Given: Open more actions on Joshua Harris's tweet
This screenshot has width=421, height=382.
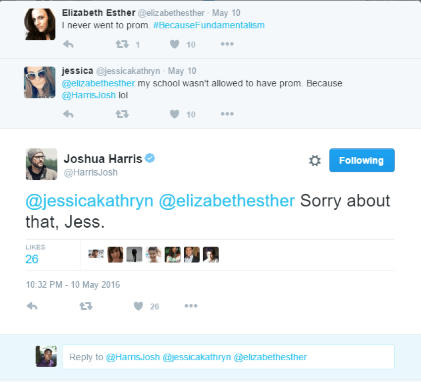Looking at the screenshot, I should coord(191,306).
